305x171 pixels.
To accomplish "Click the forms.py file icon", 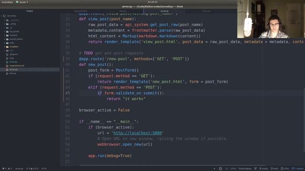I will click(7, 62).
